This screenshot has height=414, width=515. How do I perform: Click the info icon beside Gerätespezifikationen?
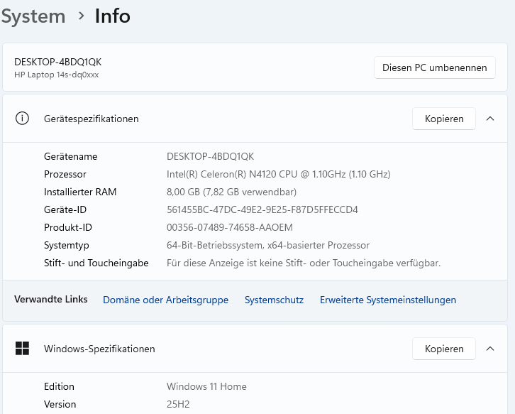point(22,119)
